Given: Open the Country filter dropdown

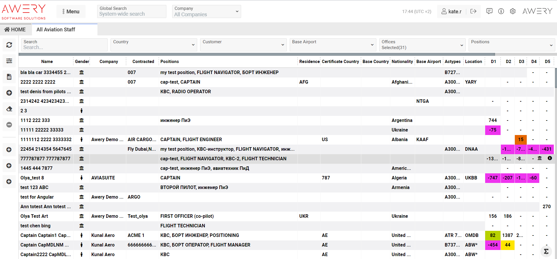Looking at the screenshot, I should tap(154, 45).
